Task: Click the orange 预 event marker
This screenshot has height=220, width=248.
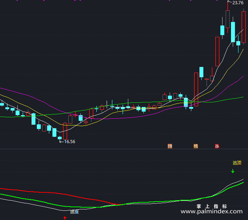Action: click(x=170, y=146)
